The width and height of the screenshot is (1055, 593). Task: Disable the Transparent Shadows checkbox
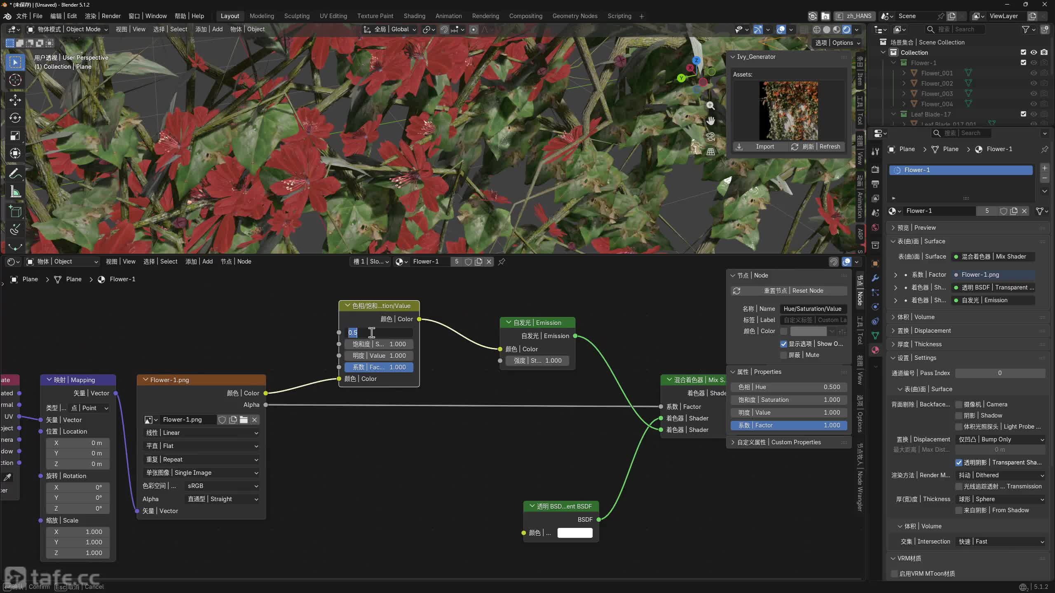pyautogui.click(x=959, y=462)
